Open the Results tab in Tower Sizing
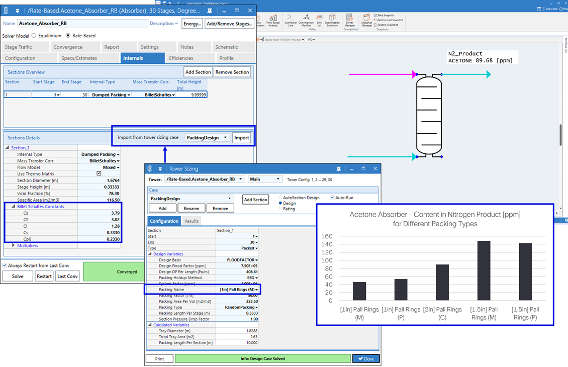Screen dimensions: 568x367 [x=192, y=221]
